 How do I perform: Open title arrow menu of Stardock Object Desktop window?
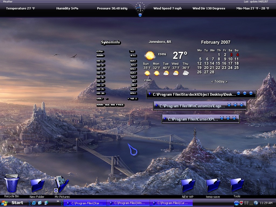[150, 94]
